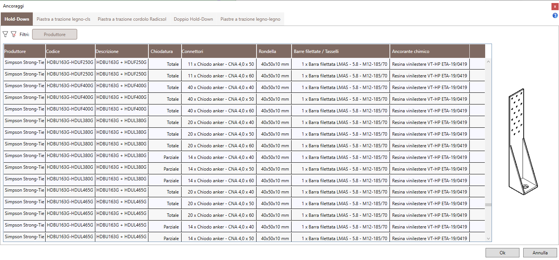Open Piastre a trazione legno-legno tab
This screenshot has height=260, width=559.
click(x=250, y=19)
